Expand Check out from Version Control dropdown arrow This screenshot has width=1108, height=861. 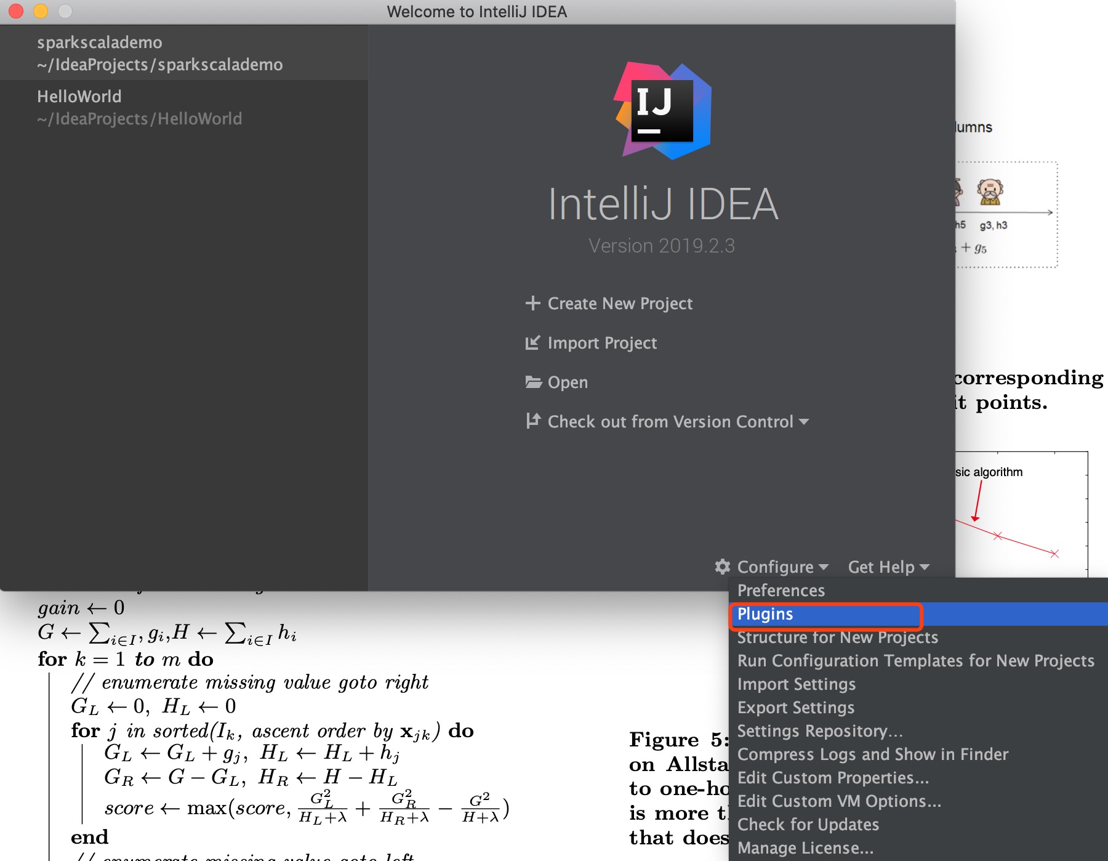(804, 422)
